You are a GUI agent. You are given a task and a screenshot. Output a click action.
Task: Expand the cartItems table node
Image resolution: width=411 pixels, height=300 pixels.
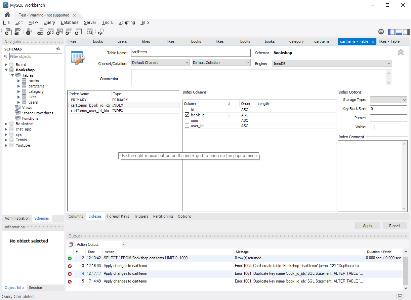pyautogui.click(x=19, y=86)
